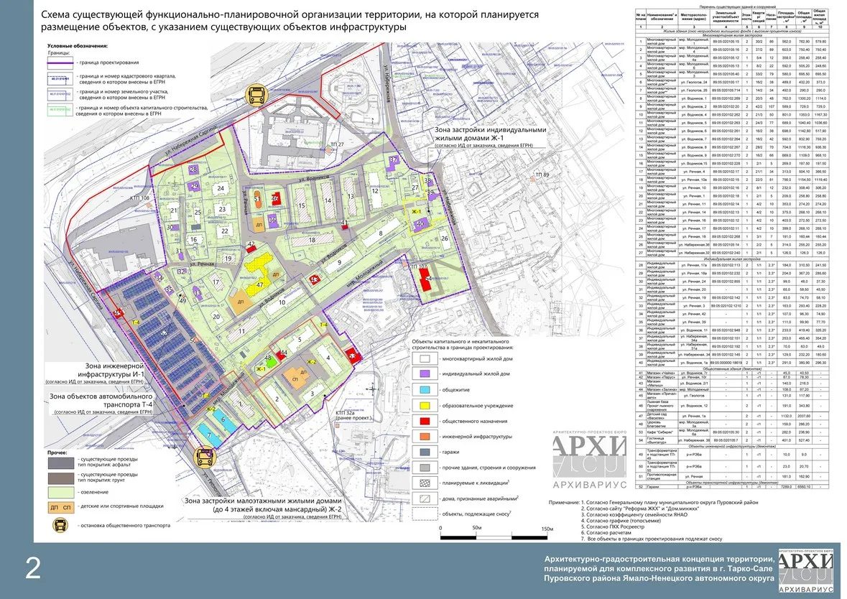
Task: Click the purple индивидуальный жилой дом legend swatch
Action: [426, 373]
